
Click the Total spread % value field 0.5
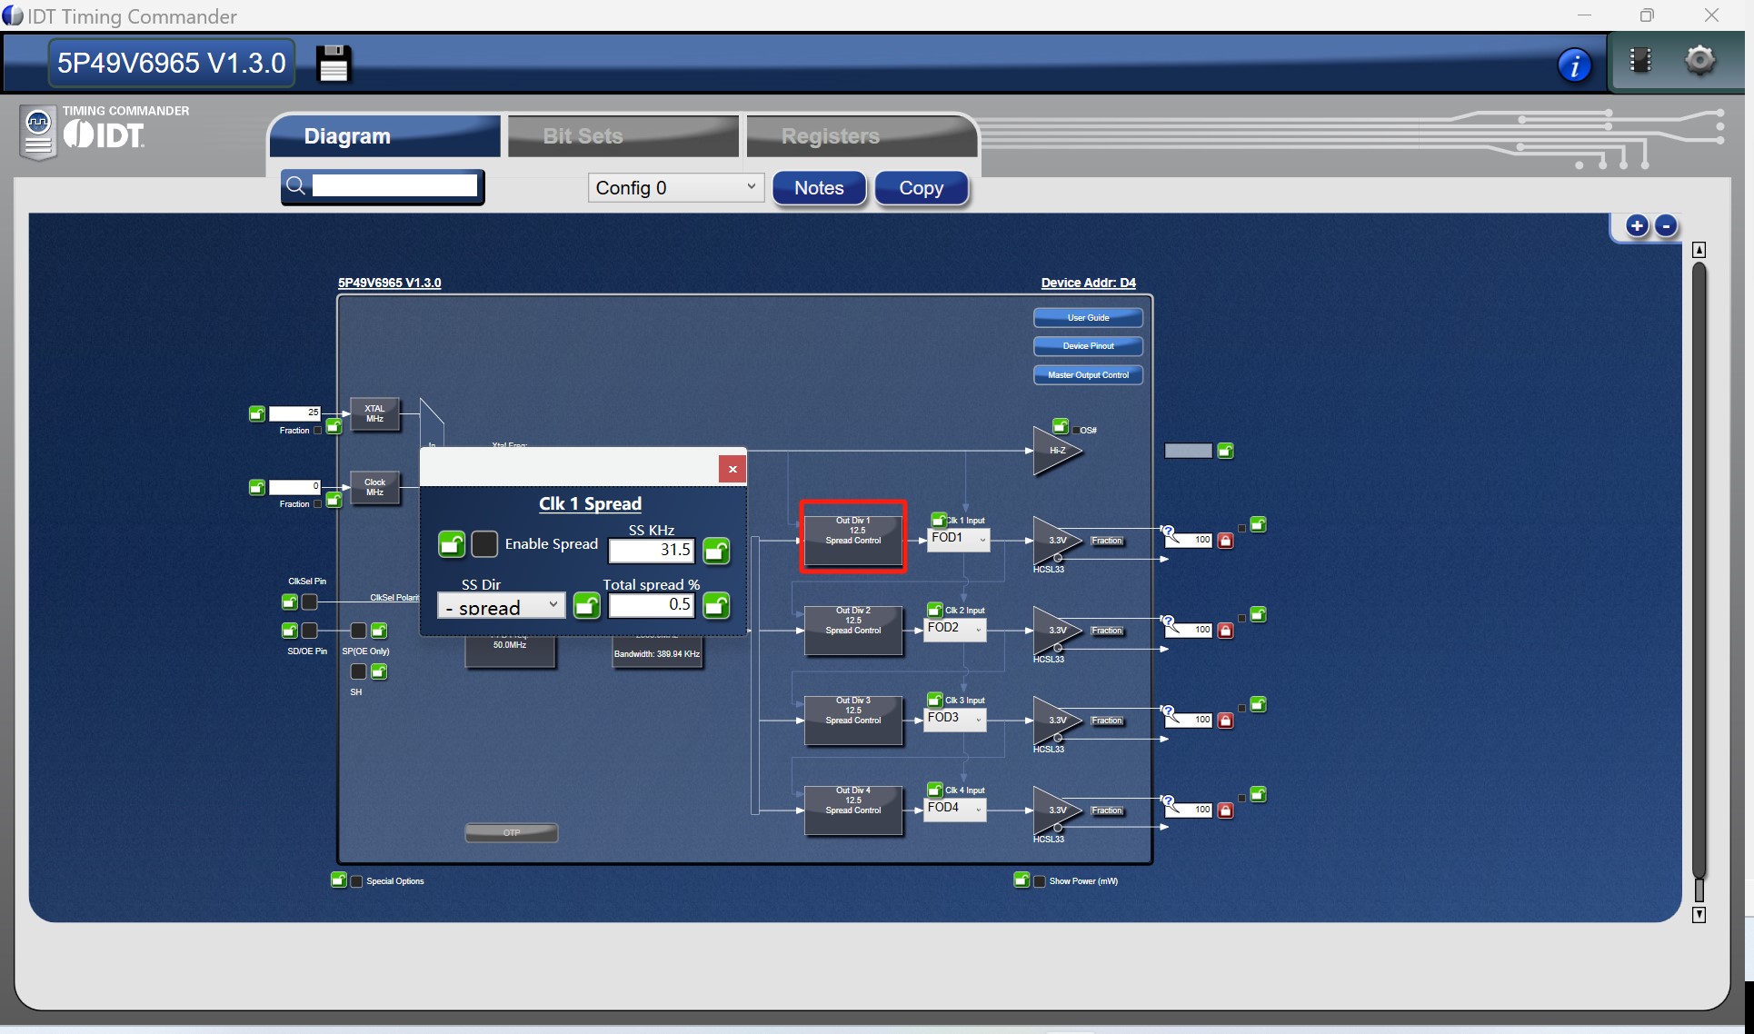point(652,605)
